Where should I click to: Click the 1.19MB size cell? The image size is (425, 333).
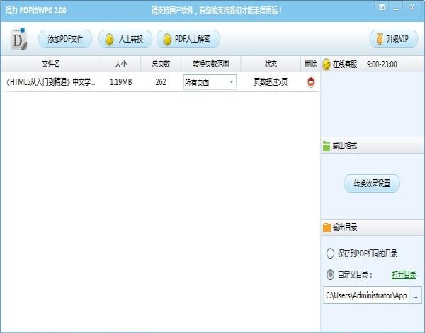point(121,82)
